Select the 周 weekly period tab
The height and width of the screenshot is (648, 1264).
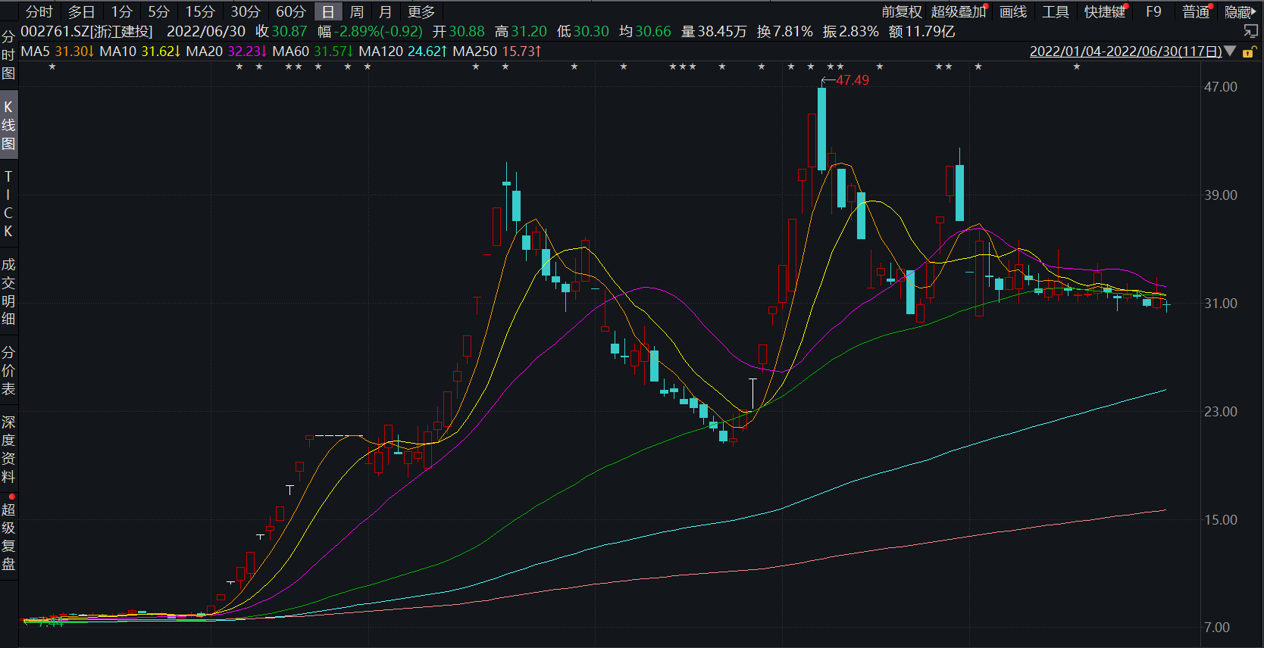click(357, 11)
